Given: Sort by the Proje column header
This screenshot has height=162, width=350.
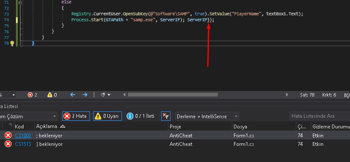Looking at the screenshot, I should coord(200,127).
